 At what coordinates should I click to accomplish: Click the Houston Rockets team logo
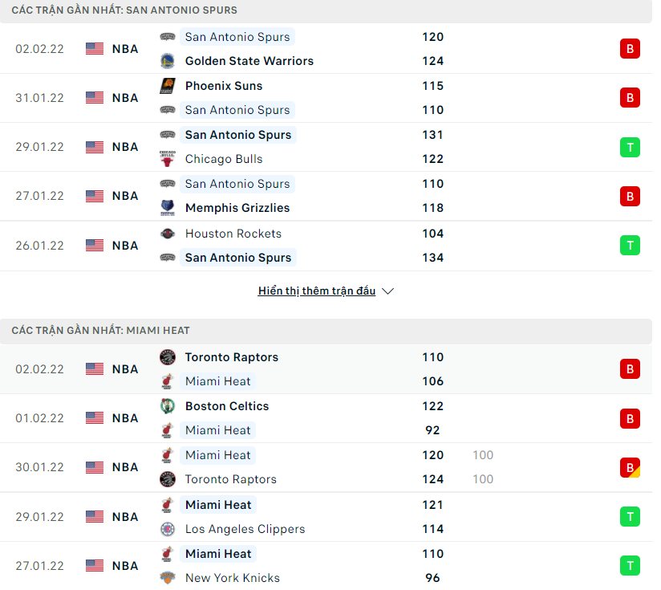coord(168,234)
